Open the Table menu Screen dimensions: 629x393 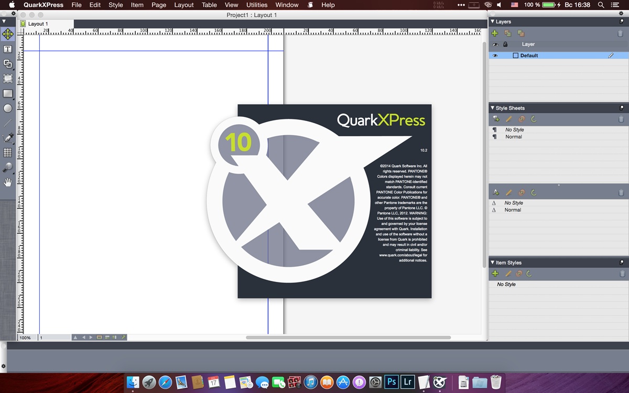point(209,5)
